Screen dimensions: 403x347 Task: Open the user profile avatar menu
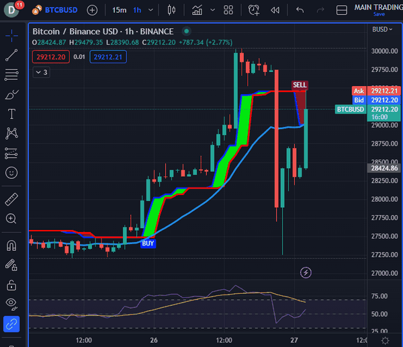tap(11, 10)
